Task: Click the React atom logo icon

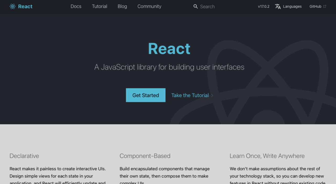Action: [x=12, y=6]
